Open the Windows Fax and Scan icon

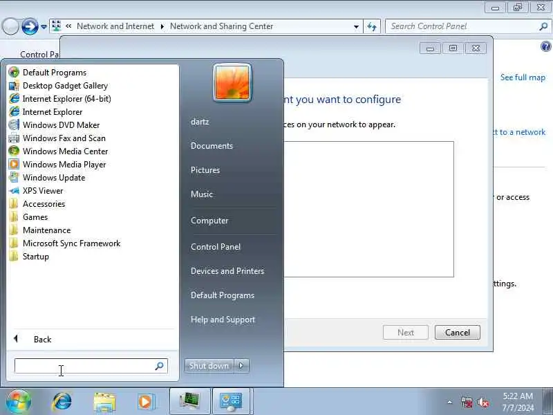[14, 138]
